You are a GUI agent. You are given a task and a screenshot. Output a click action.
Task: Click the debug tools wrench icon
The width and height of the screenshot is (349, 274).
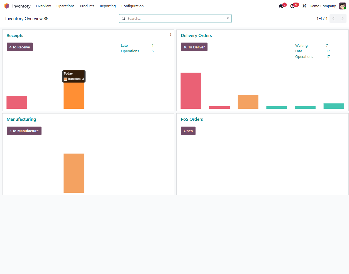[x=304, y=6]
